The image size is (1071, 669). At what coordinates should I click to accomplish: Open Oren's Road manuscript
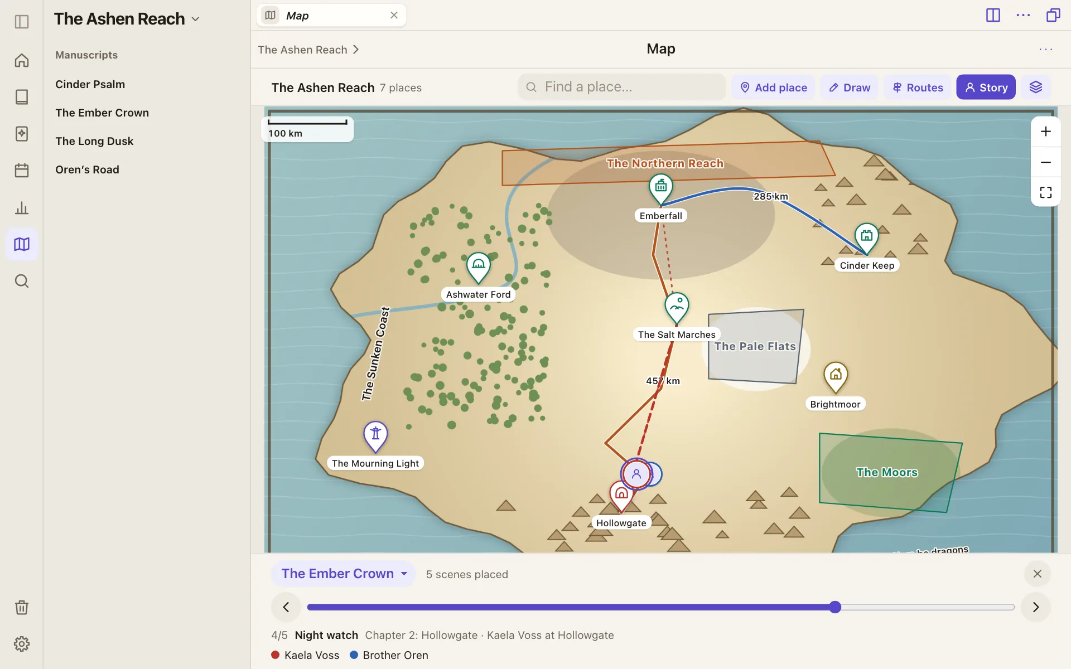[x=87, y=169]
